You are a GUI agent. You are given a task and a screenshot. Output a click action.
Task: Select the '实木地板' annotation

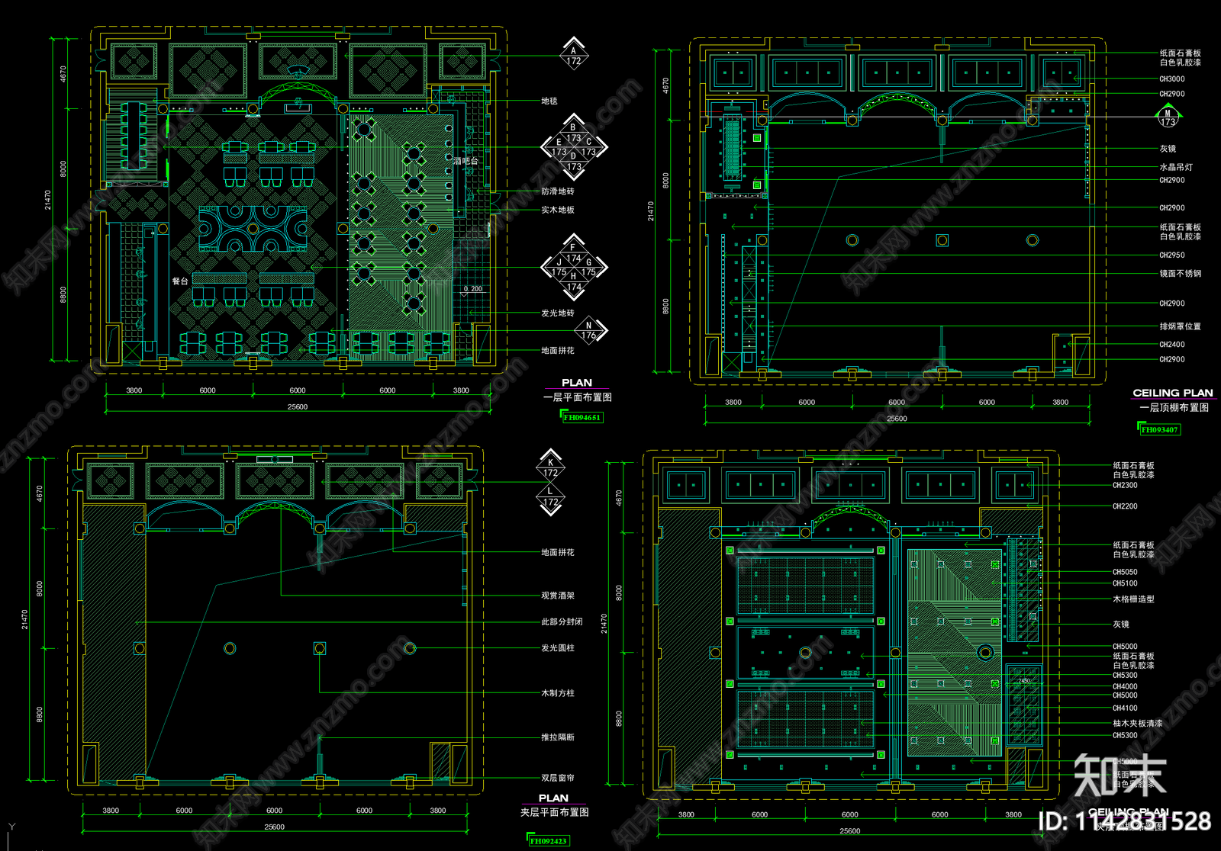click(x=558, y=210)
